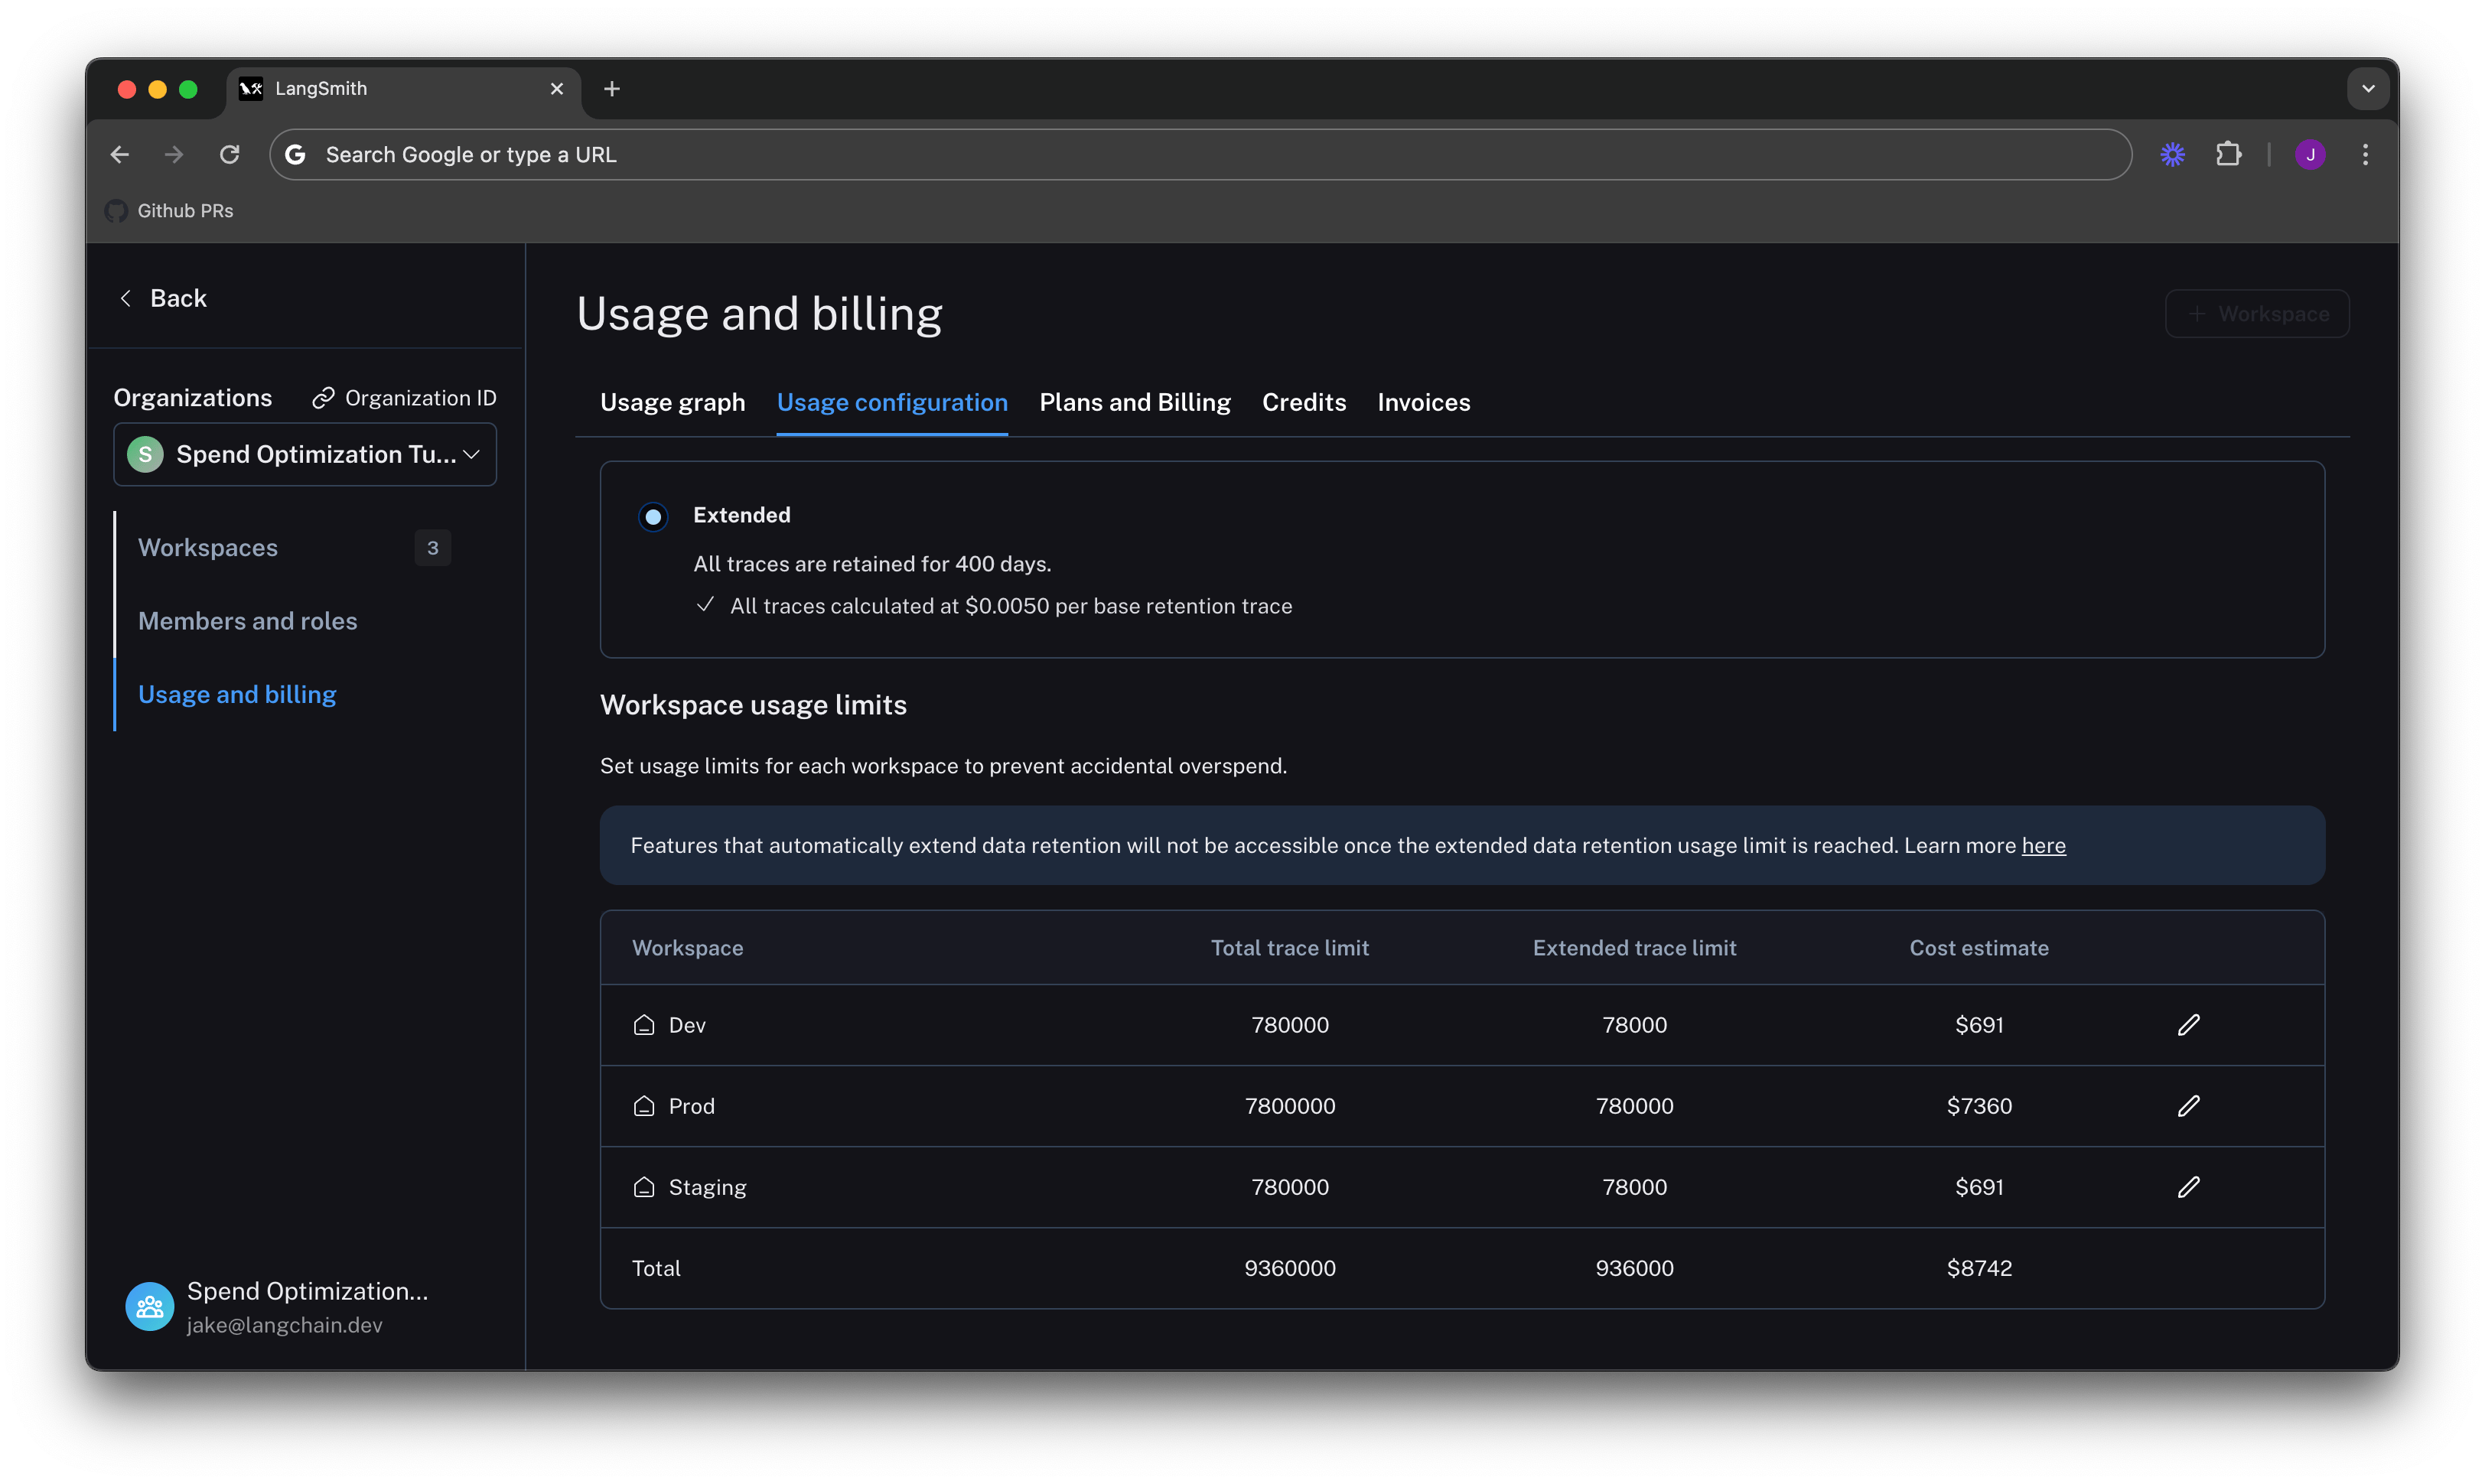
Task: Click the Prod workspace name
Action: click(x=691, y=1106)
